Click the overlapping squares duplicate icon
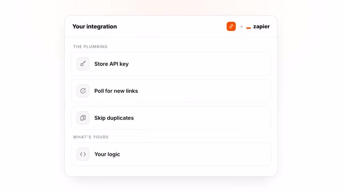342x192 pixels. coord(83,118)
